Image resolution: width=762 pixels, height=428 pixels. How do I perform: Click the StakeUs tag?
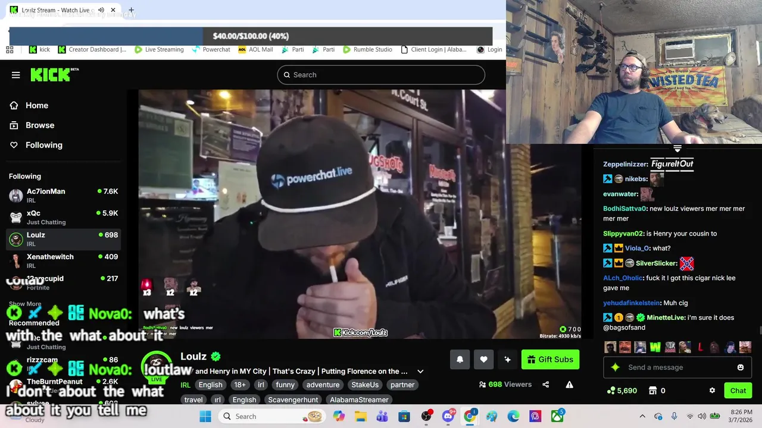pos(365,385)
